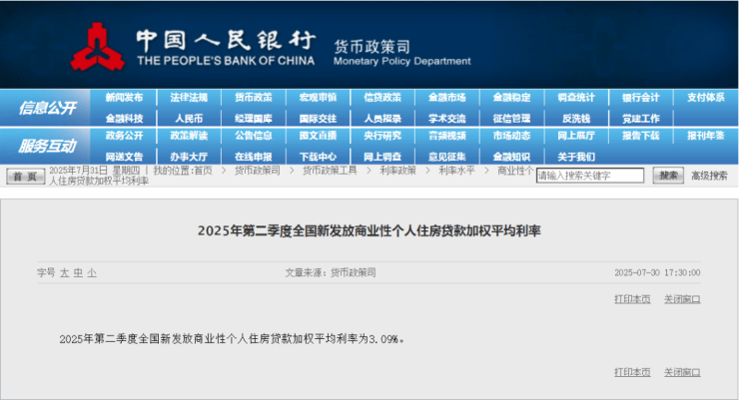Select 人民币 in the navigation menu
The height and width of the screenshot is (400, 739).
(189, 118)
